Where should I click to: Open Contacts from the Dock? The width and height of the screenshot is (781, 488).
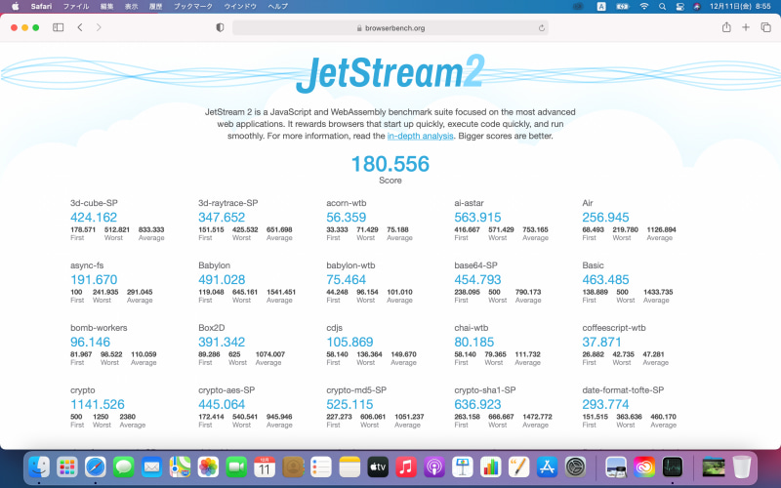(293, 468)
